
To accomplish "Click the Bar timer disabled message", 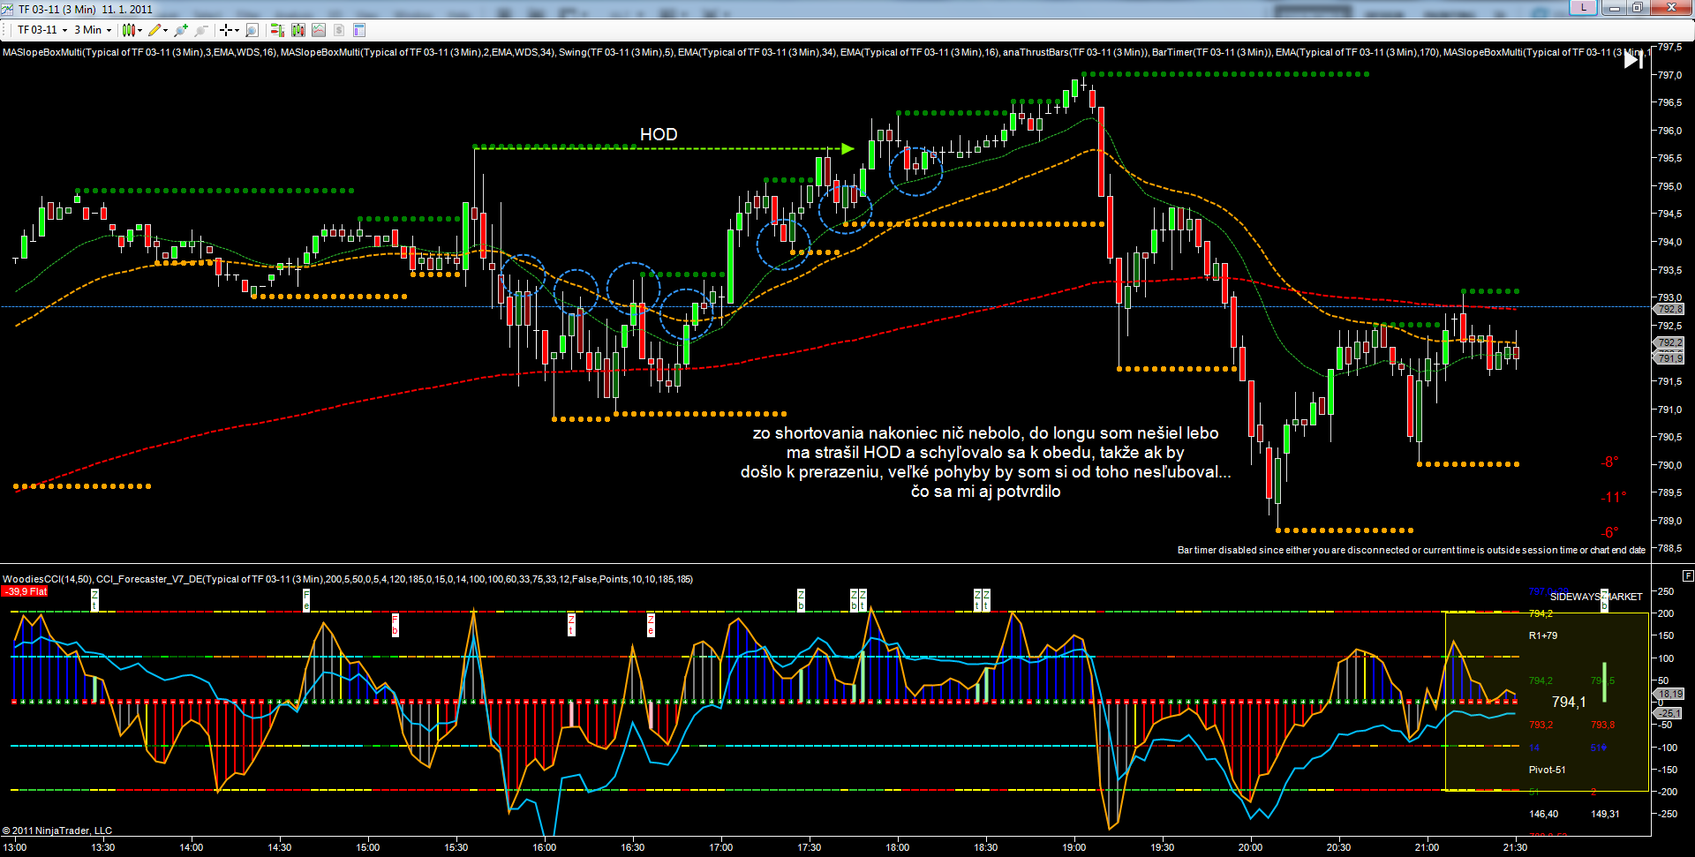I will point(1412,550).
